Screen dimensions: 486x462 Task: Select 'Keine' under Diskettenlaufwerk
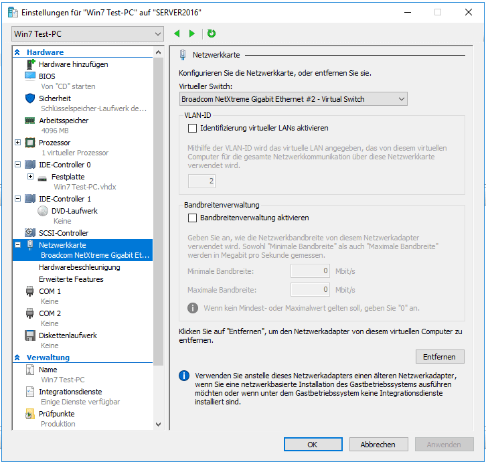50,345
